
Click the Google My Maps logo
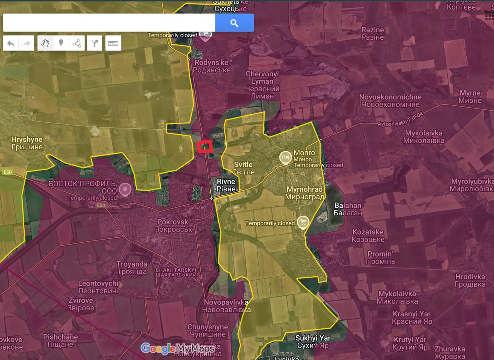178,348
